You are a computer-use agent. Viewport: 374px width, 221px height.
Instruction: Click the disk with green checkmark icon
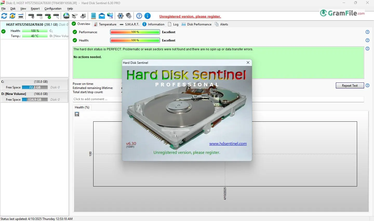pyautogui.click(x=48, y=16)
